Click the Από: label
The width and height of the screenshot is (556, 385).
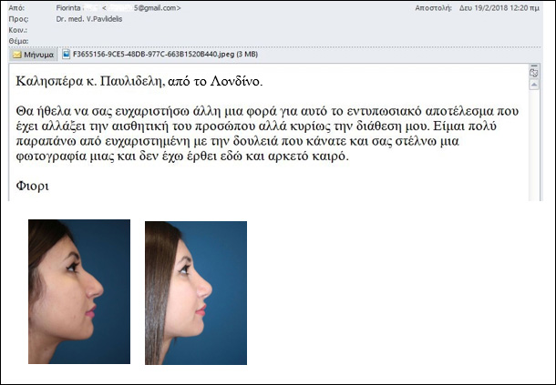point(16,8)
